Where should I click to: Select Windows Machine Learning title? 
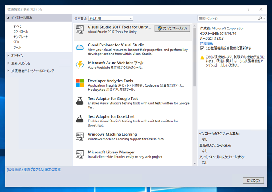113,135
